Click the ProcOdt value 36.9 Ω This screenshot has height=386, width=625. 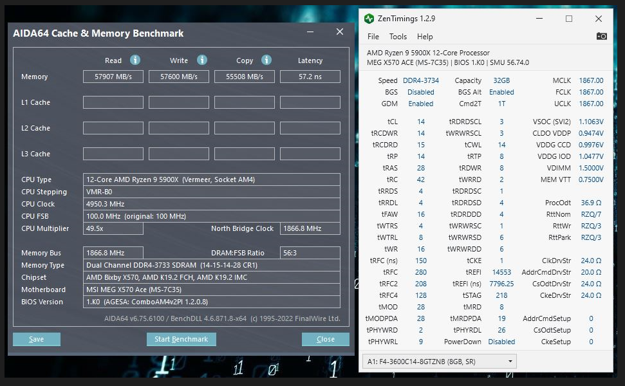click(591, 203)
